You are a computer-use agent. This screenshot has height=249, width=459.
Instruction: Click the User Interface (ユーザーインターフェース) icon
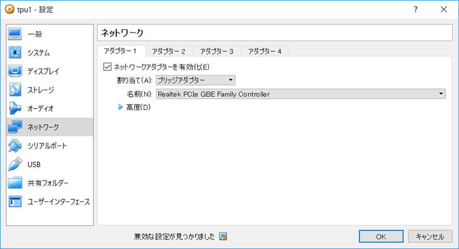point(15,202)
